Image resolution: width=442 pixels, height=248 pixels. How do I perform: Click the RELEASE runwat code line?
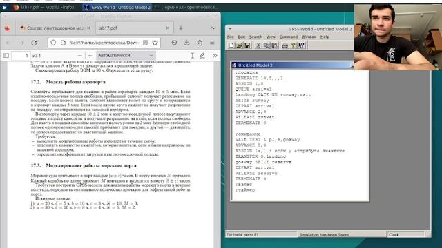(255, 117)
